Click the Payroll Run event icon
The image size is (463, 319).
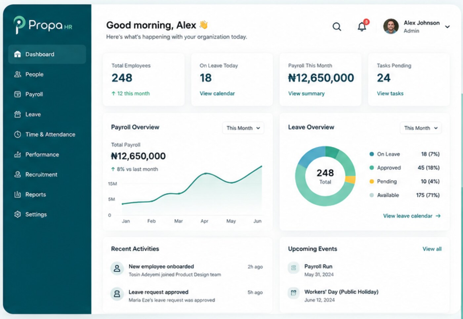click(293, 268)
